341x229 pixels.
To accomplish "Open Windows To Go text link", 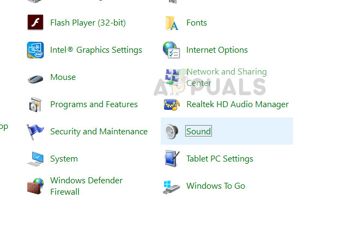I will [x=216, y=186].
